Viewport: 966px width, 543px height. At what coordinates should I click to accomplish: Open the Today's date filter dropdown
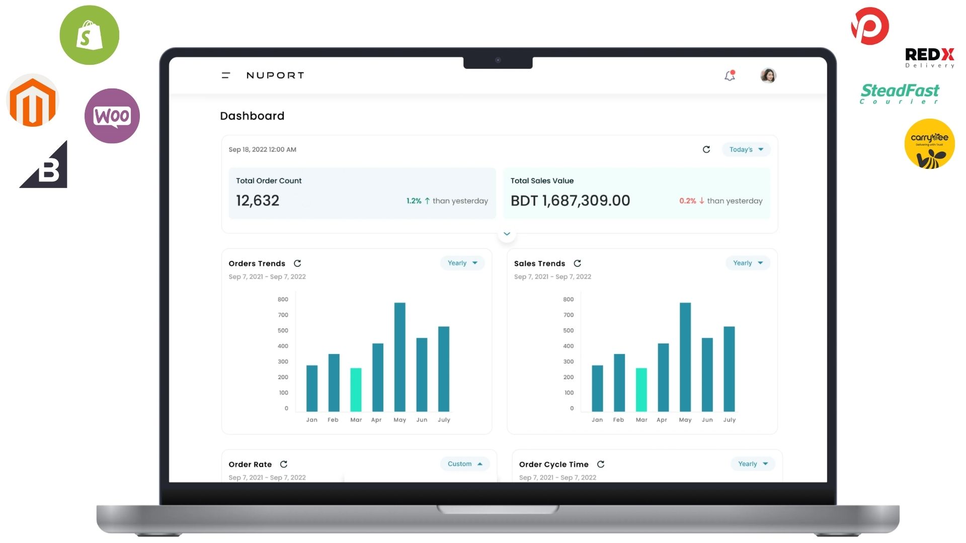746,149
